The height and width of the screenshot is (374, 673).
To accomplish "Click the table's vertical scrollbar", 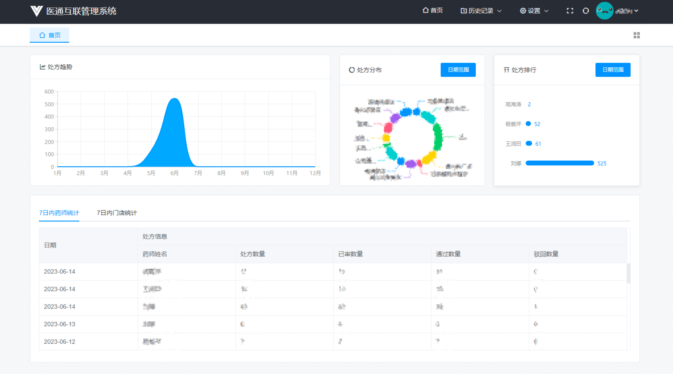I will tap(628, 274).
